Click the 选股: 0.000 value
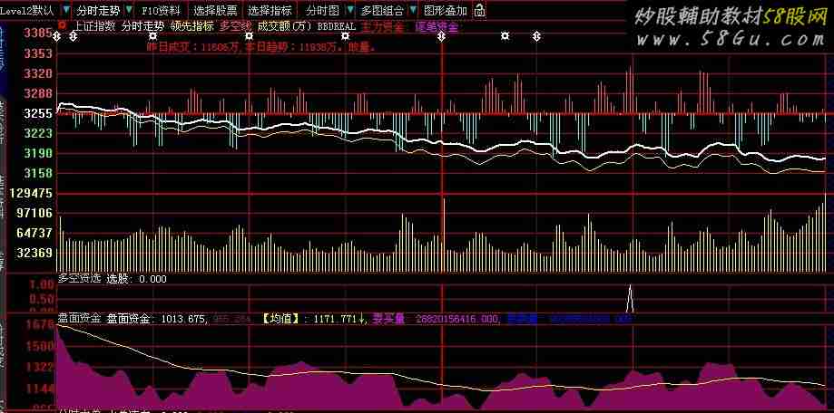The image size is (834, 413). (137, 279)
